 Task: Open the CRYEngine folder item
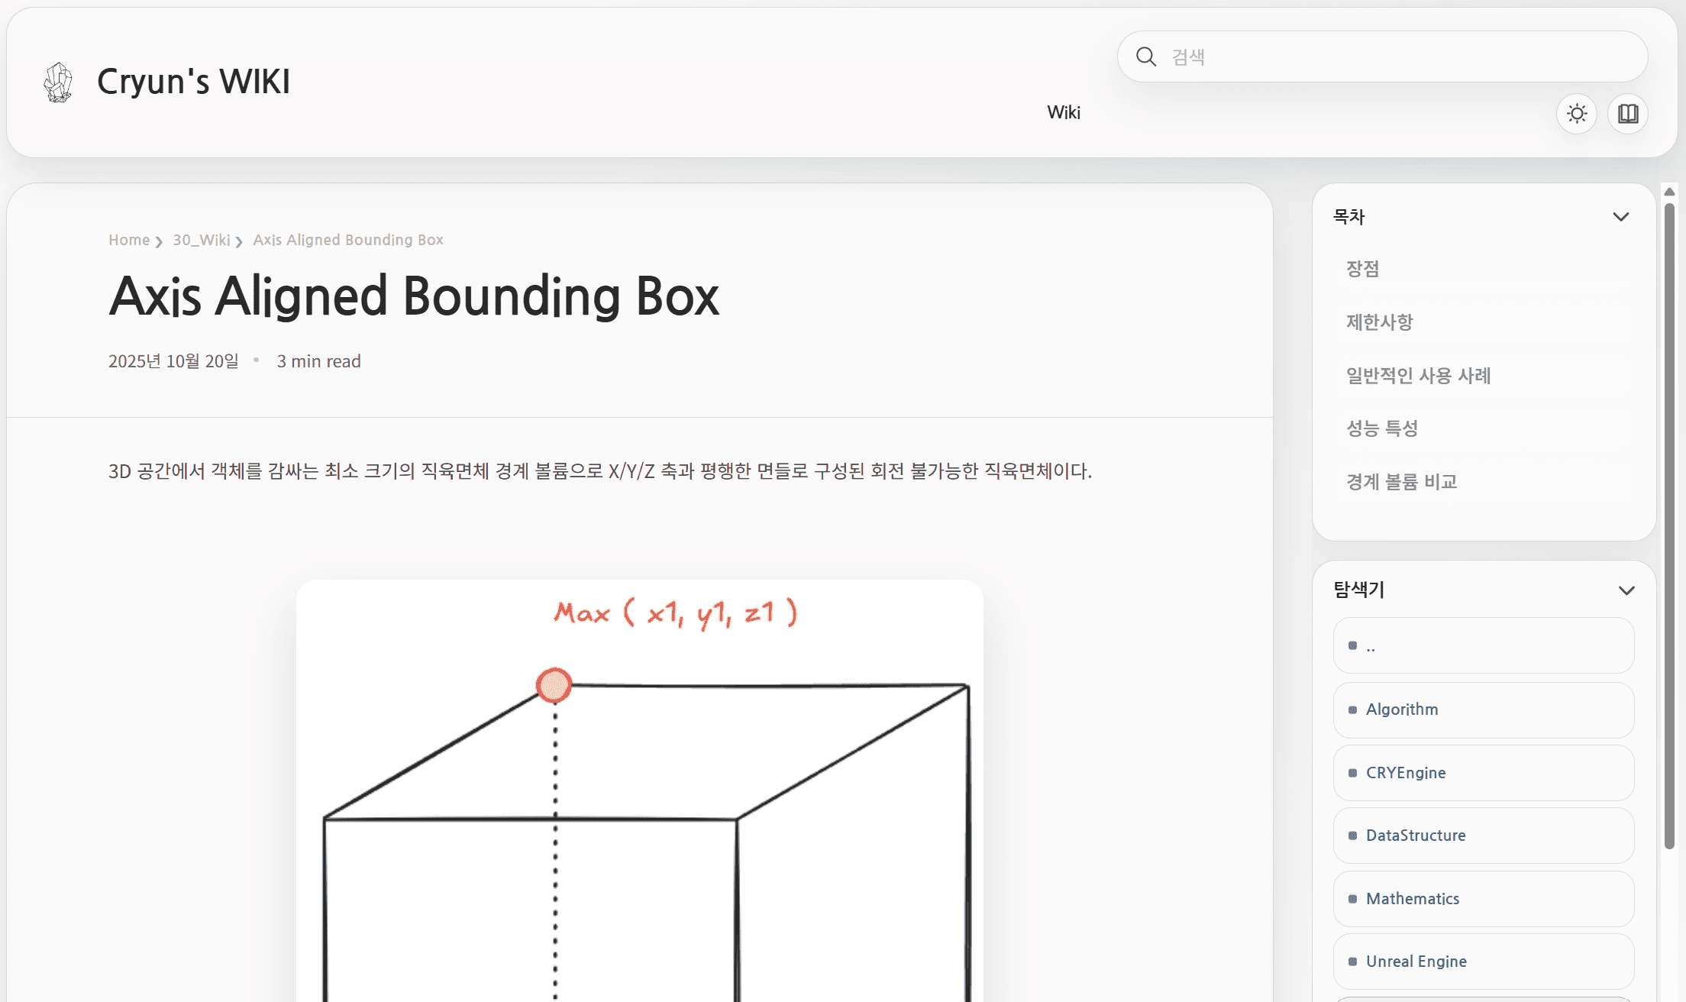pos(1406,773)
